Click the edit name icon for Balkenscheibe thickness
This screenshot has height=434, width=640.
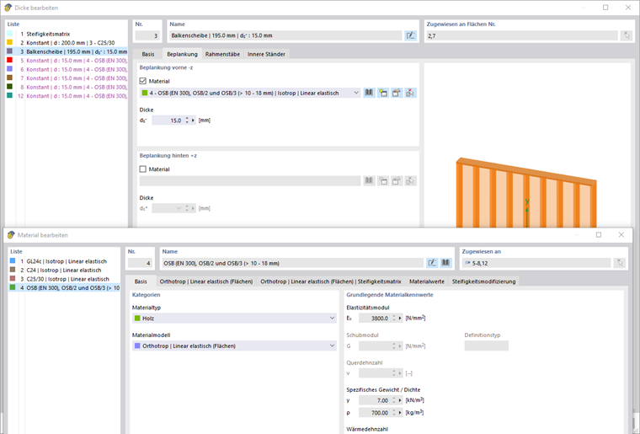pyautogui.click(x=410, y=35)
